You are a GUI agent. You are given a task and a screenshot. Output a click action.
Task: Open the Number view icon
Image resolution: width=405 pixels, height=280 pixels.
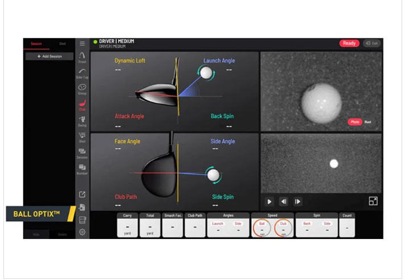click(82, 170)
